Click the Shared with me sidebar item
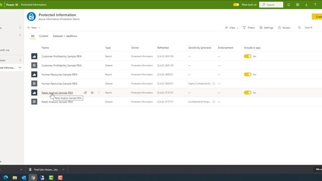Viewport: 322px width, 181px height. [5, 50]
